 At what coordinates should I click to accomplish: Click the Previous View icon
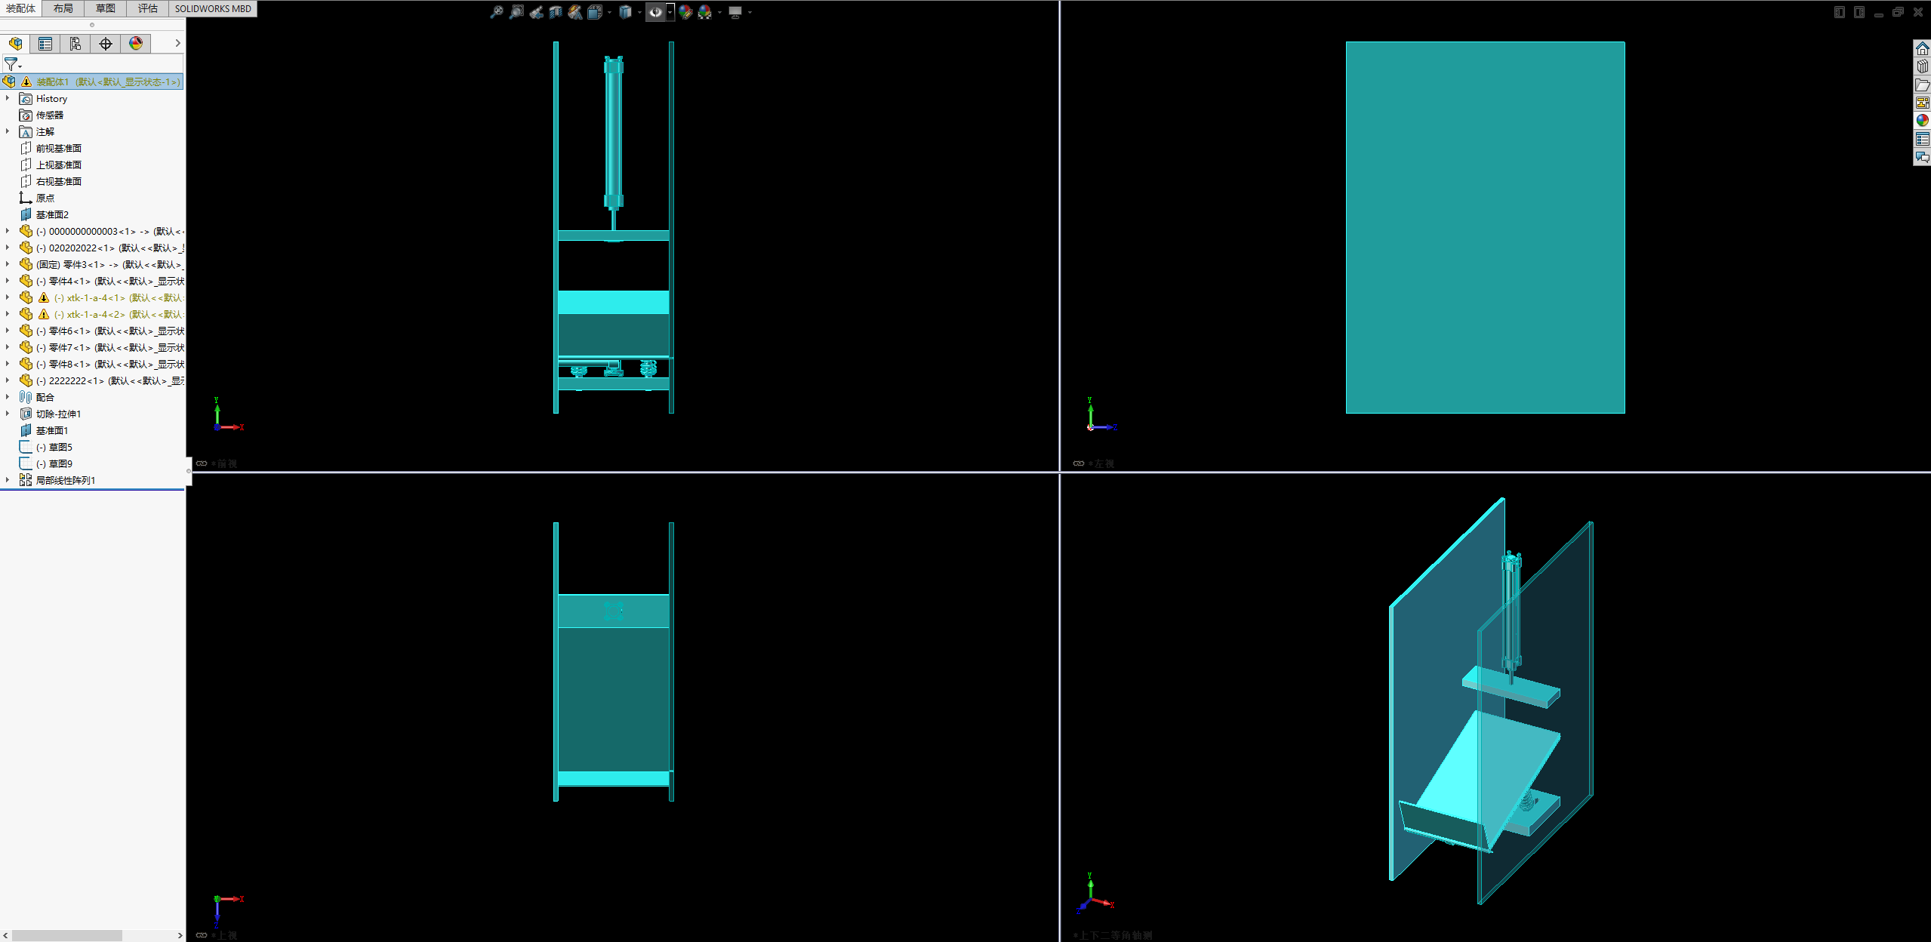[536, 12]
